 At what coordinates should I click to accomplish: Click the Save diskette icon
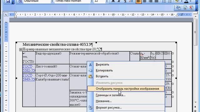[x=8, y=1]
